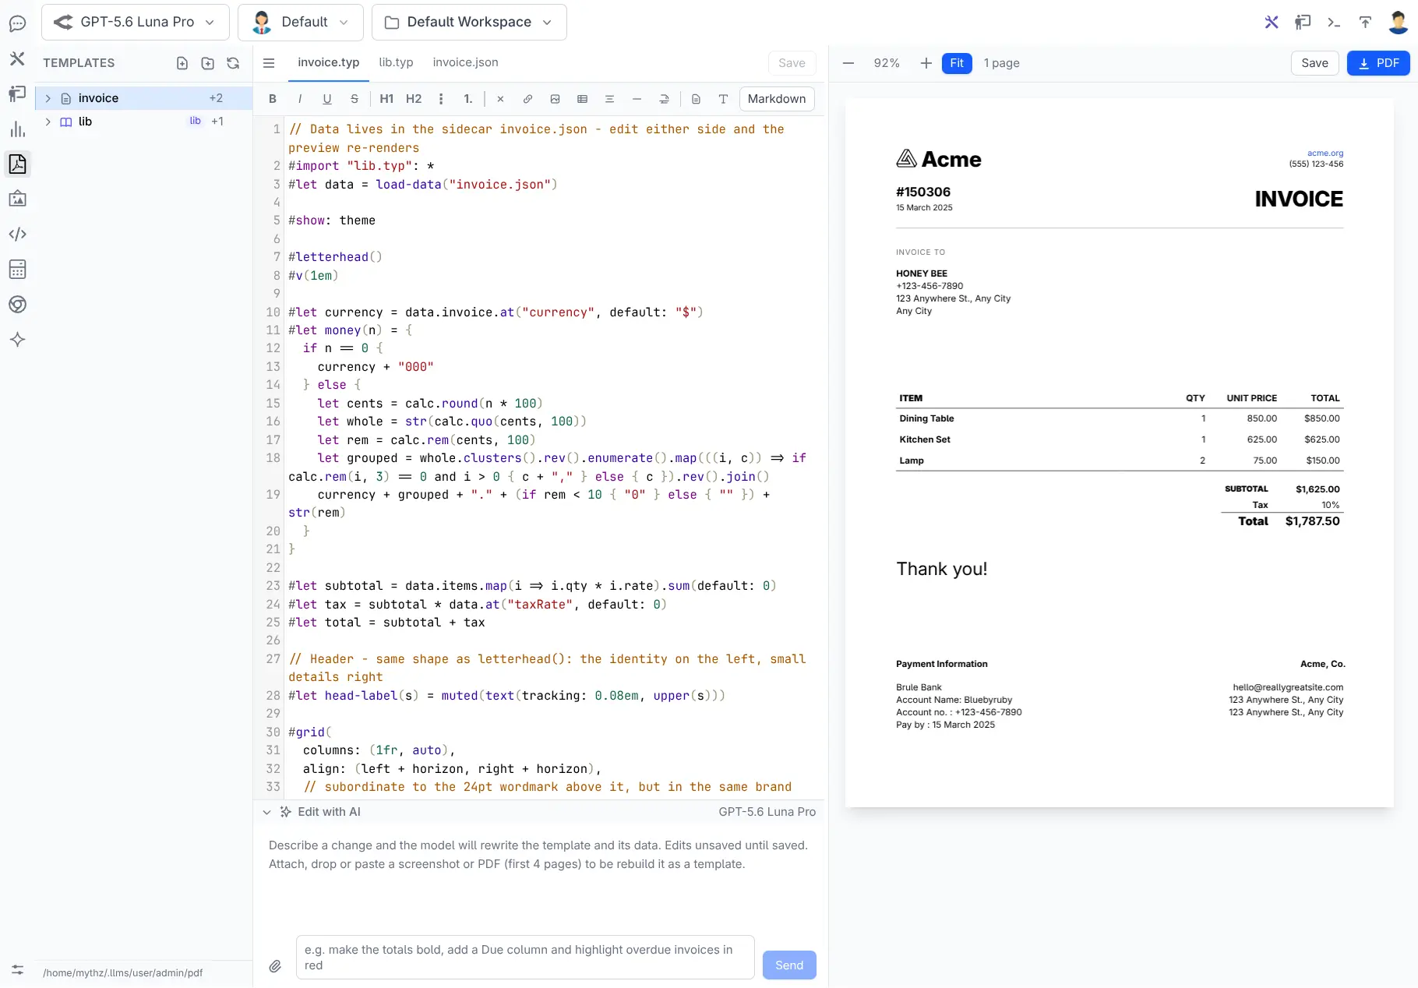Viewport: 1418px width, 988px height.
Task: Insert H1 heading
Action: click(386, 99)
